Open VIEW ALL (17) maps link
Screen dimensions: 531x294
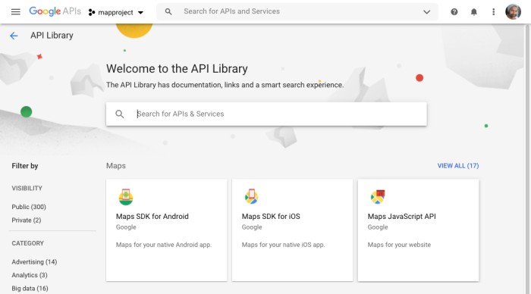click(x=458, y=166)
